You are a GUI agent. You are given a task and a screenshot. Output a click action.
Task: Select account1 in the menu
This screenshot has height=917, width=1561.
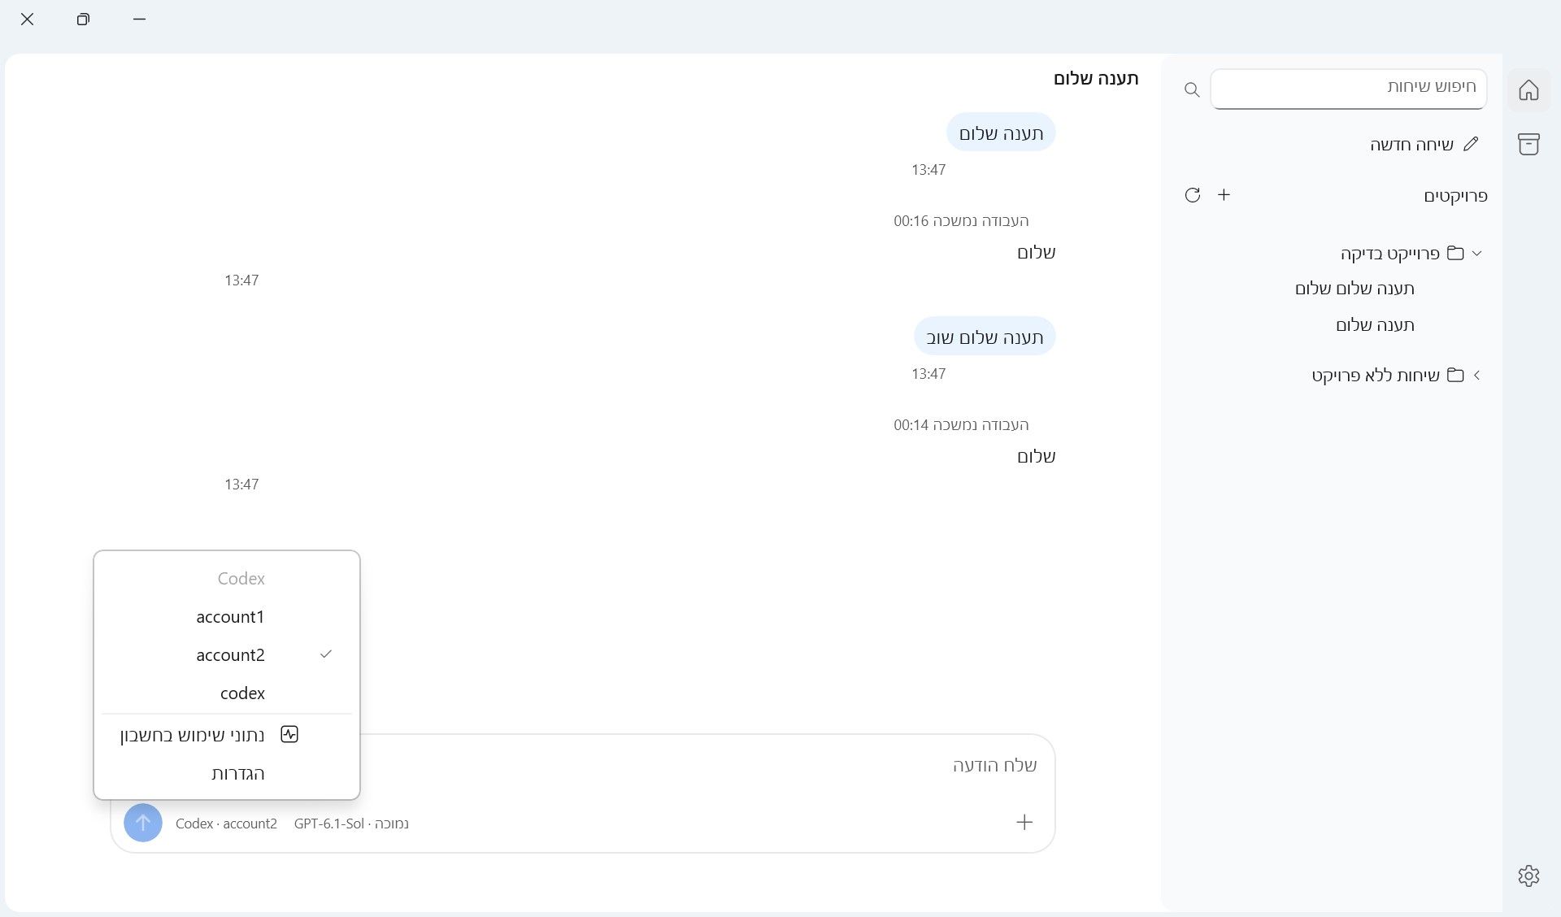(x=227, y=617)
